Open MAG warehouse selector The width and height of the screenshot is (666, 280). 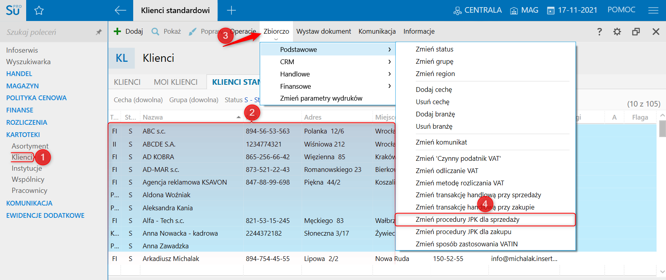coord(524,10)
